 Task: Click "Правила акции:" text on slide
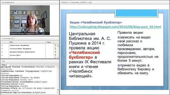click(130, 32)
